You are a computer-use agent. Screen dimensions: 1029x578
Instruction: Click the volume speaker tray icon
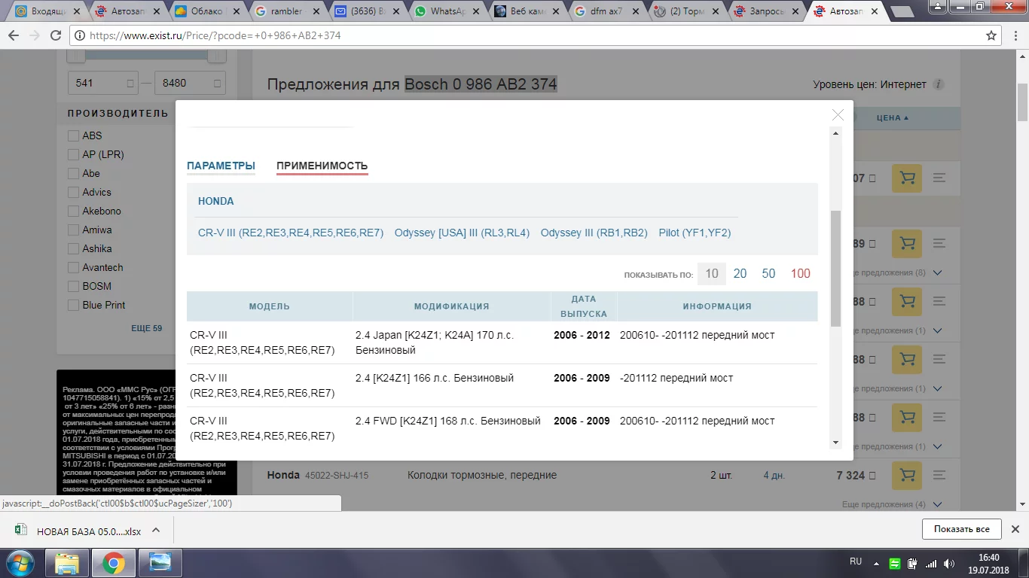click(949, 563)
